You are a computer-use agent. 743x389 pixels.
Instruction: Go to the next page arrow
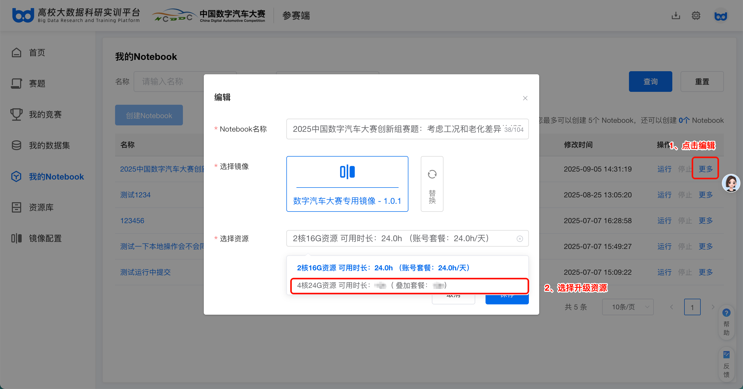point(713,307)
